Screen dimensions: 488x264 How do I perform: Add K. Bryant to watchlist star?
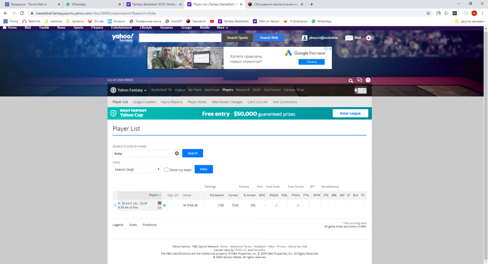pyautogui.click(x=115, y=206)
